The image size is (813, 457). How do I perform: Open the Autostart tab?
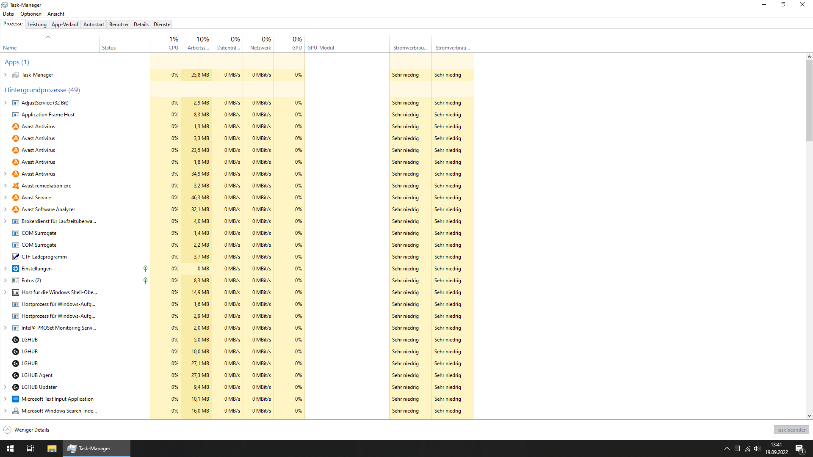pos(94,25)
